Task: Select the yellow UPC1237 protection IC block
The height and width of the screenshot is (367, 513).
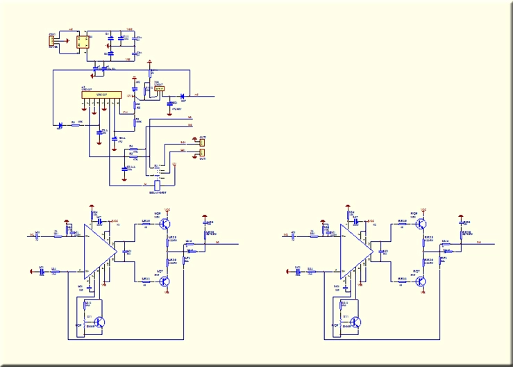Action: click(x=102, y=95)
